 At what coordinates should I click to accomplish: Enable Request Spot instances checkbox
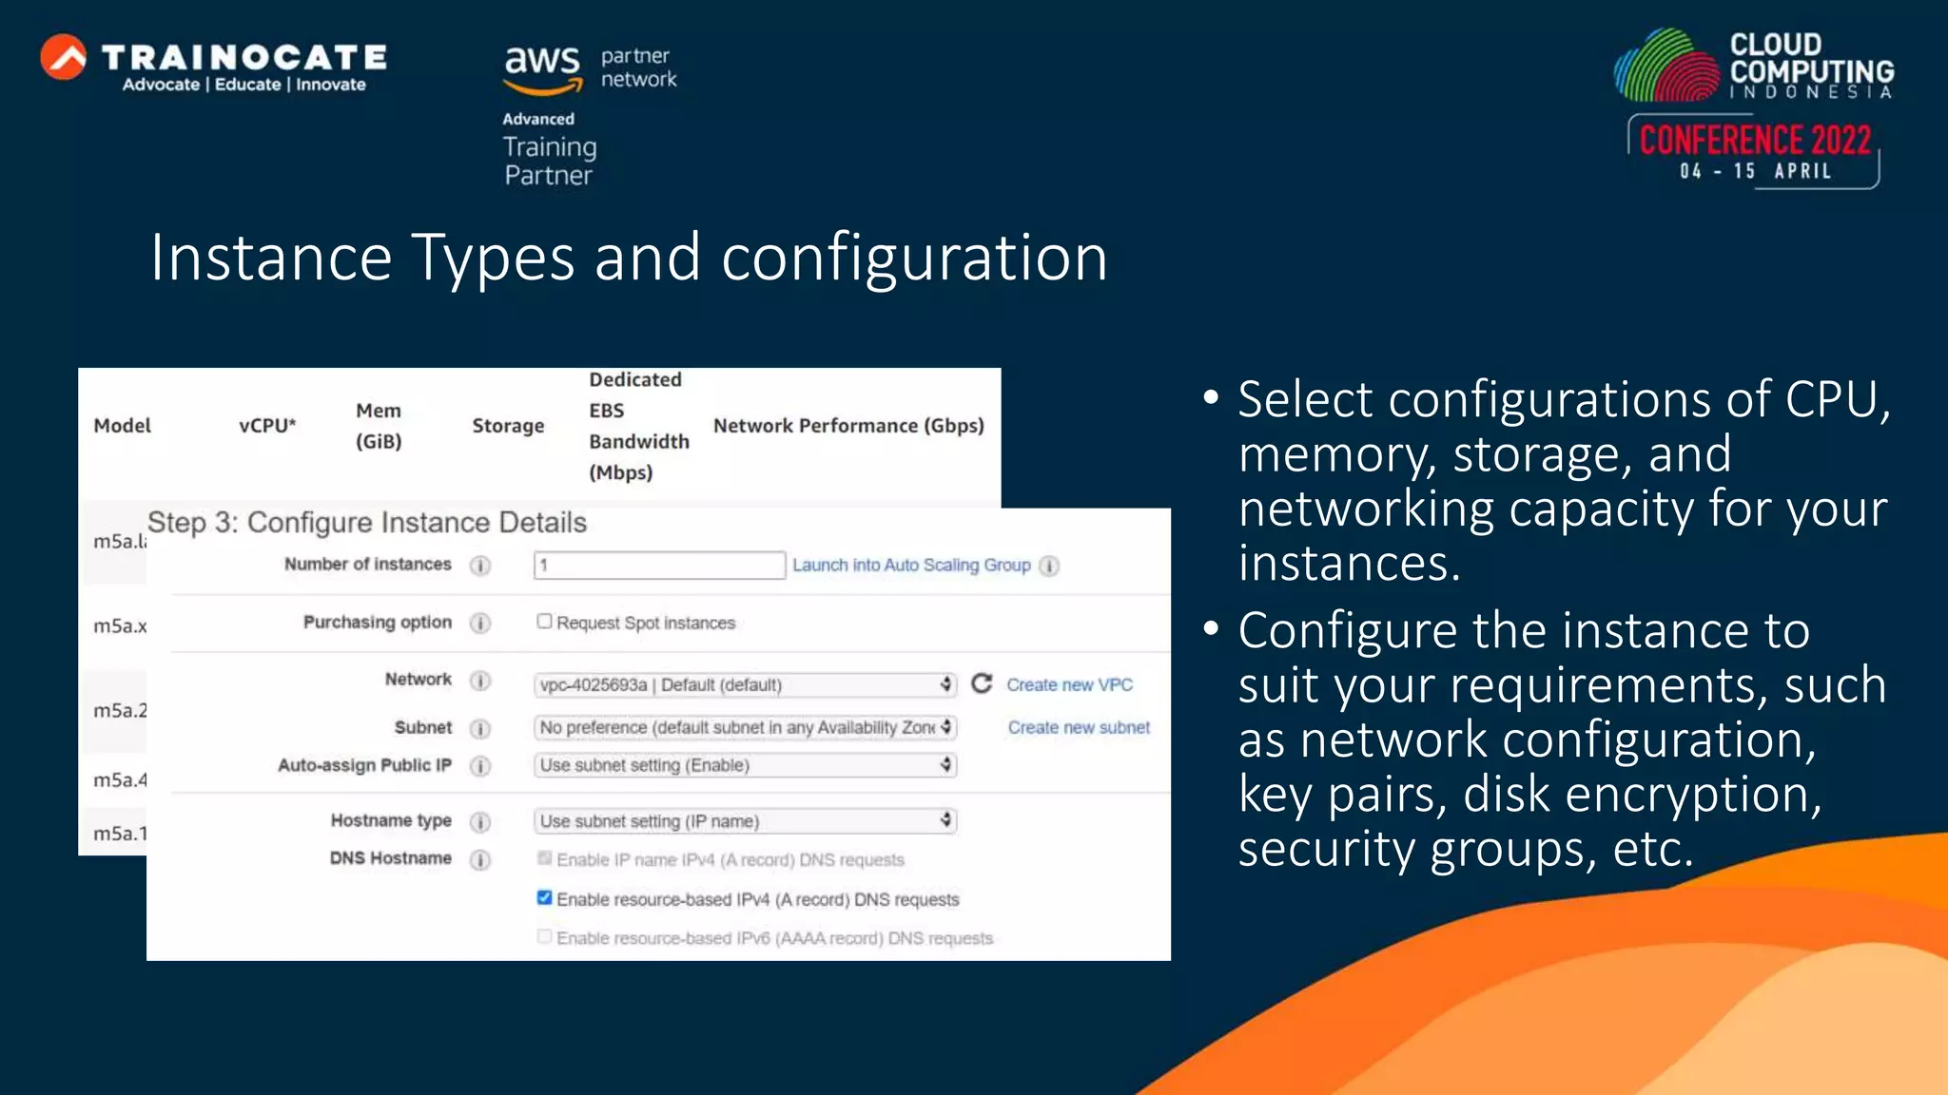tap(544, 621)
